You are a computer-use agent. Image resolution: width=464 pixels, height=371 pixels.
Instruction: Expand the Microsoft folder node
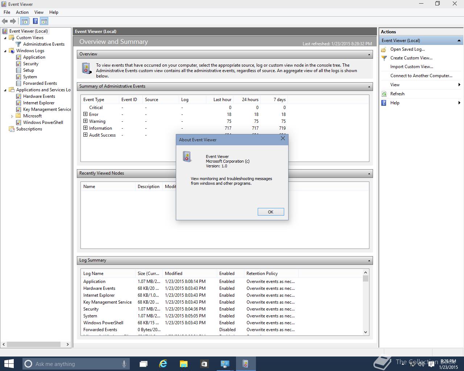(12, 116)
